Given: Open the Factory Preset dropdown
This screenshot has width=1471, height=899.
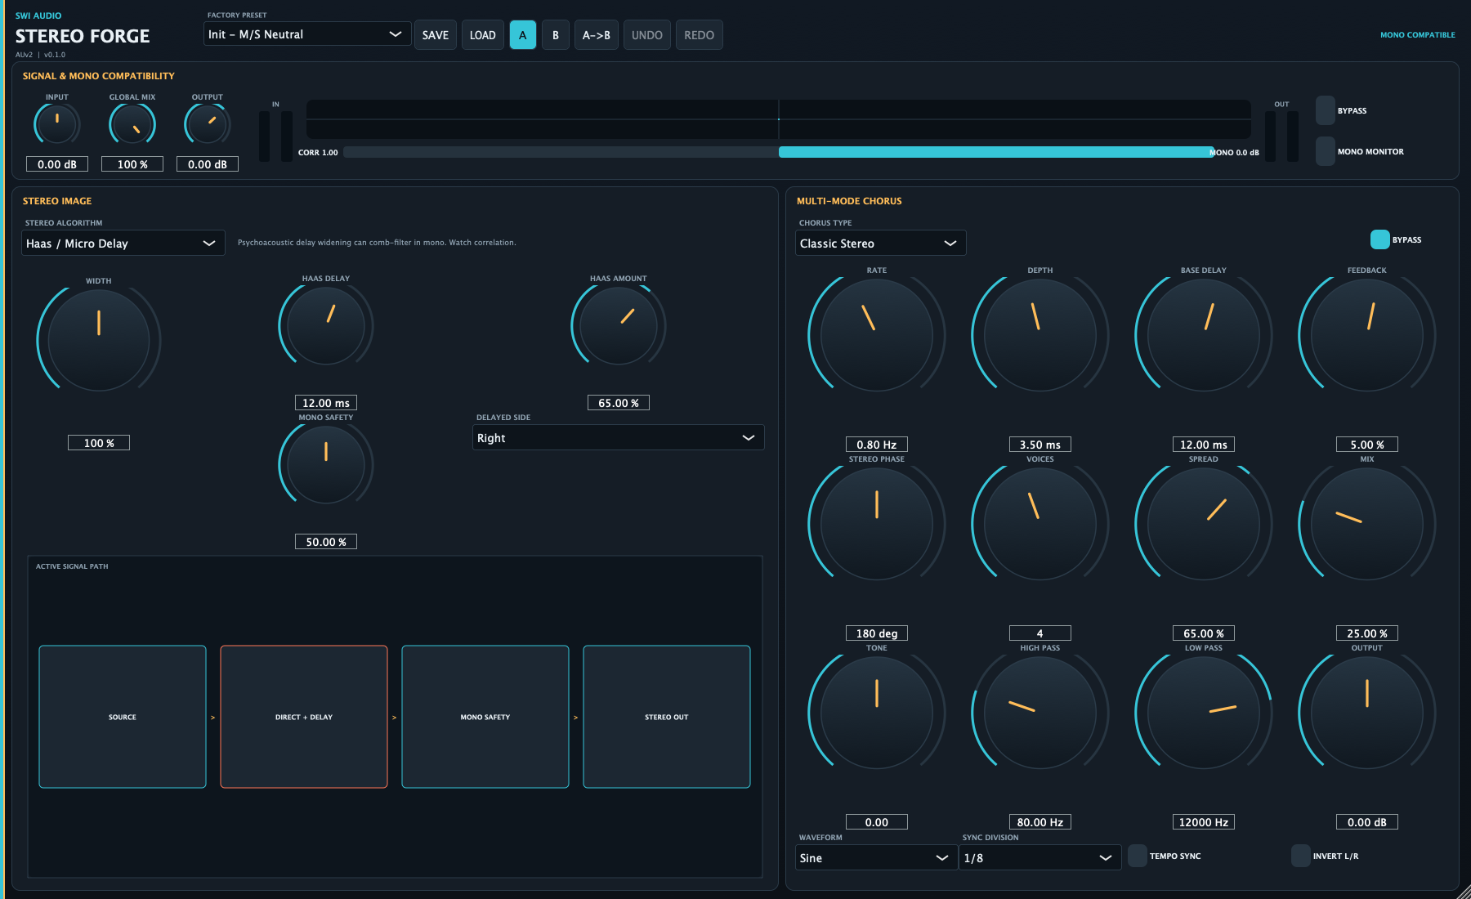Looking at the screenshot, I should 307,34.
